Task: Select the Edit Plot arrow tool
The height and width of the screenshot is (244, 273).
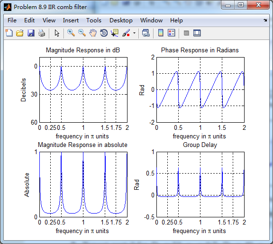Action: click(x=57, y=33)
